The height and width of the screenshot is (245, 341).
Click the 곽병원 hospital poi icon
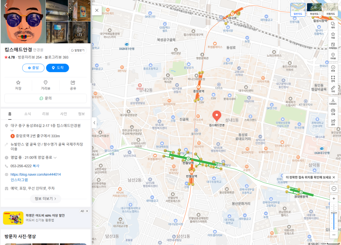[140, 85]
